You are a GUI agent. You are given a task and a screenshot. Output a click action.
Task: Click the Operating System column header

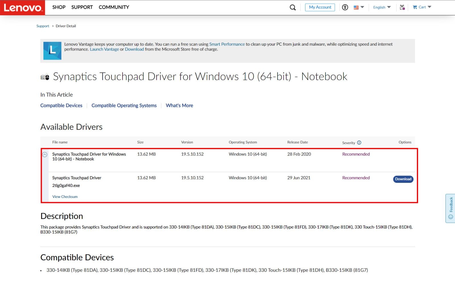pos(243,142)
